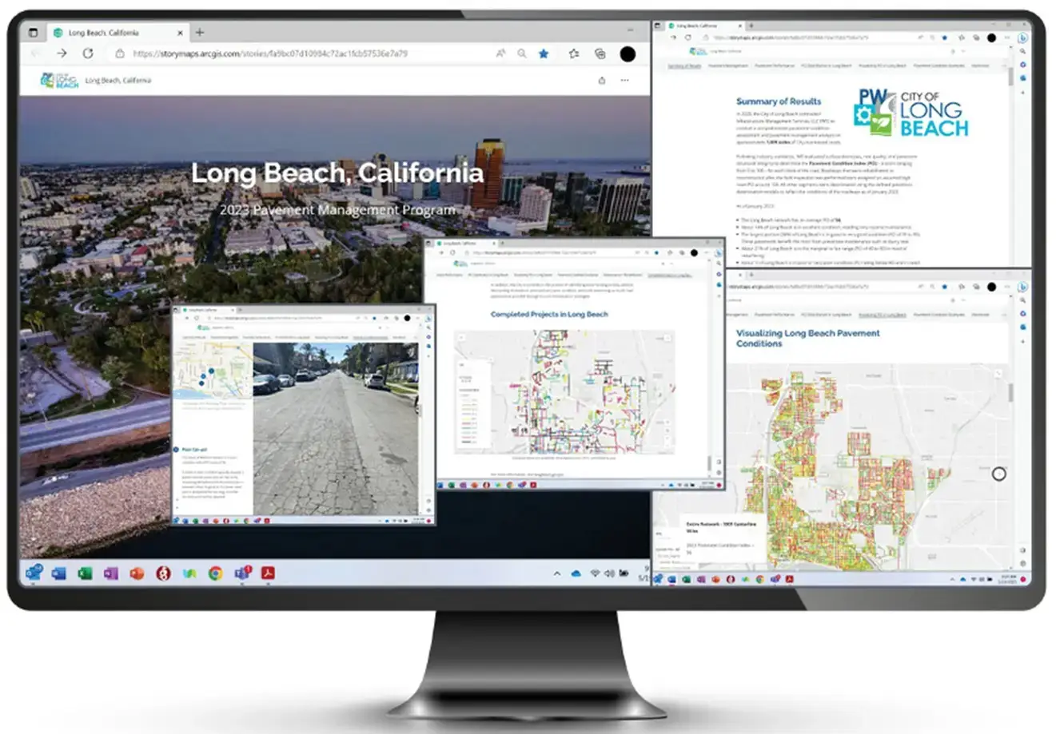Image resolution: width=1056 pixels, height=734 pixels.
Task: Click the share icon in story header
Action: coord(602,80)
